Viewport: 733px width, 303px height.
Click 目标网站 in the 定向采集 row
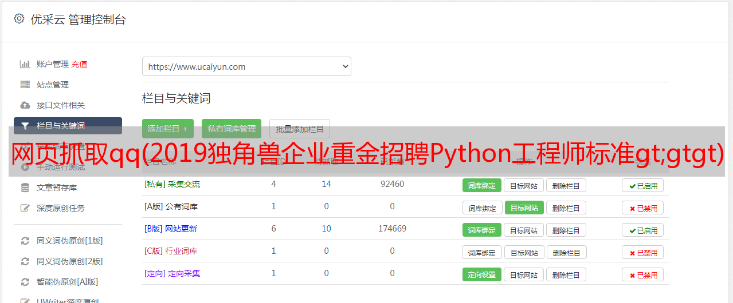pyautogui.click(x=524, y=274)
